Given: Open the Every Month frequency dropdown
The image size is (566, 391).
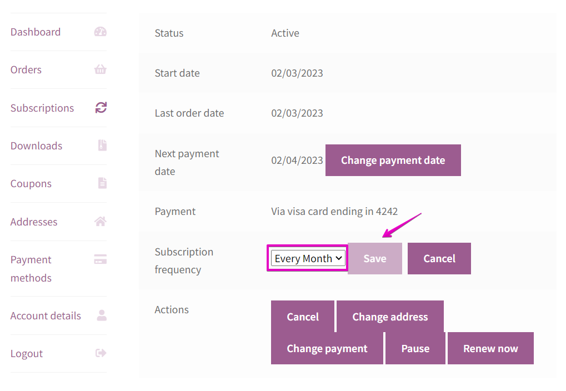Looking at the screenshot, I should click(308, 258).
